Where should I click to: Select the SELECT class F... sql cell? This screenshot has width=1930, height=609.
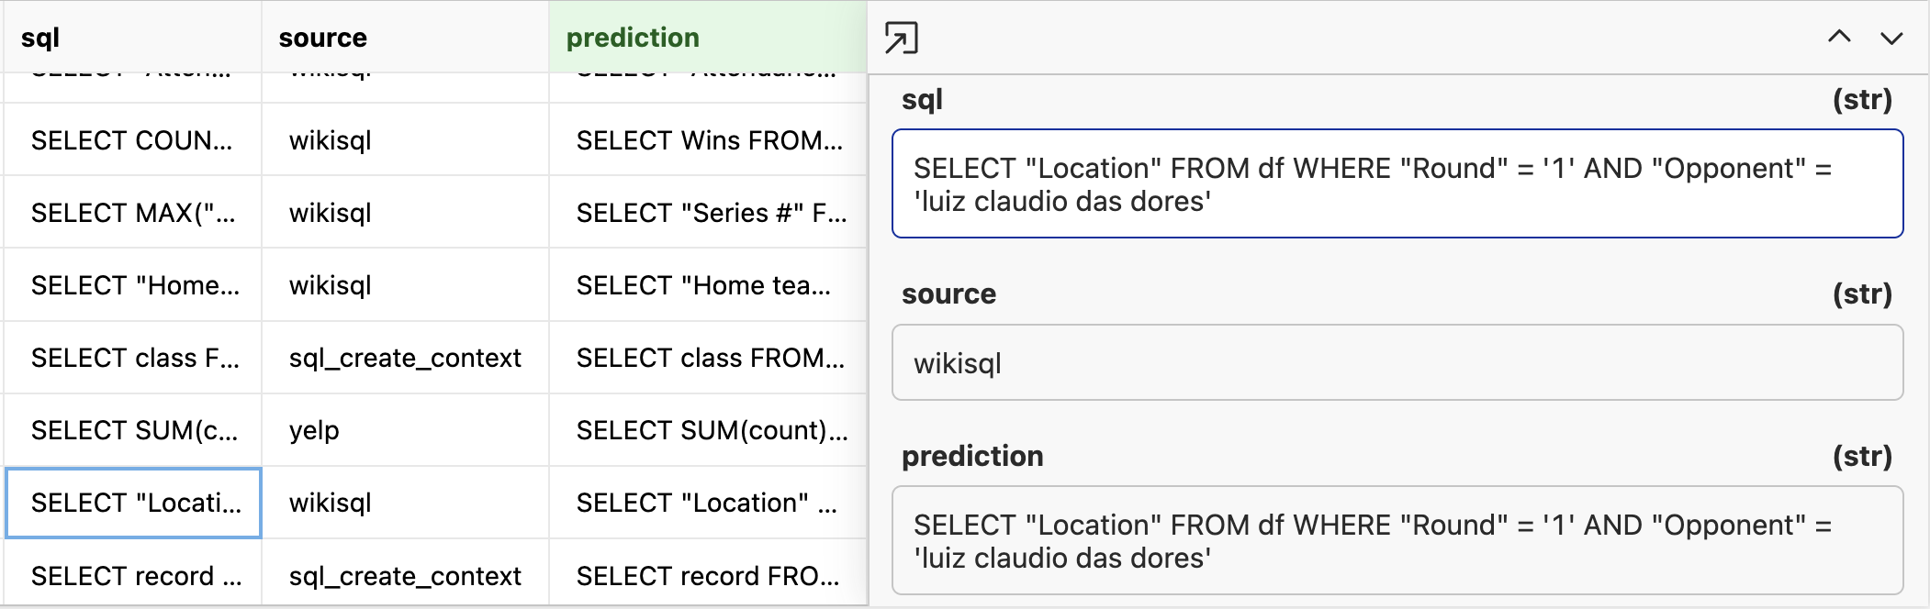point(132,358)
